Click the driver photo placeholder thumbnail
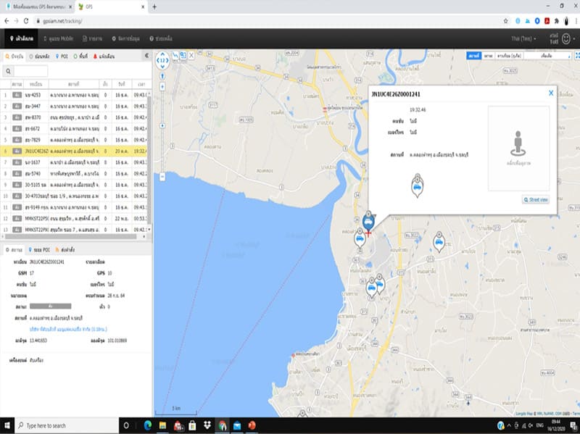Image resolution: width=580 pixels, height=434 pixels. [x=517, y=148]
